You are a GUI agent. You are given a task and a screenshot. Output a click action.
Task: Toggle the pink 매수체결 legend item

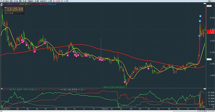44,4
